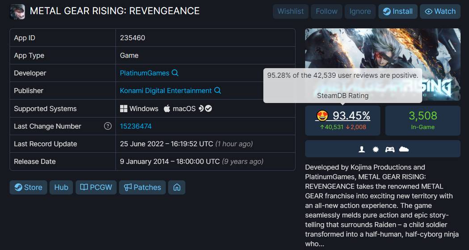Click the 3,508 In-Game counter
The height and width of the screenshot is (250, 469).
(423, 121)
